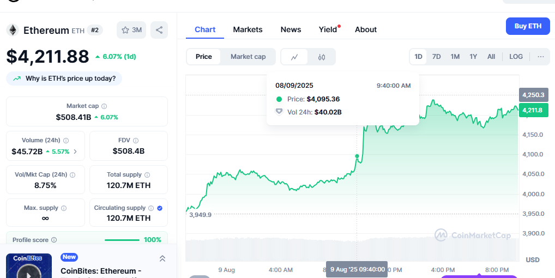Toggle LOG scale on chart
The width and height of the screenshot is (555, 278).
[x=516, y=57]
